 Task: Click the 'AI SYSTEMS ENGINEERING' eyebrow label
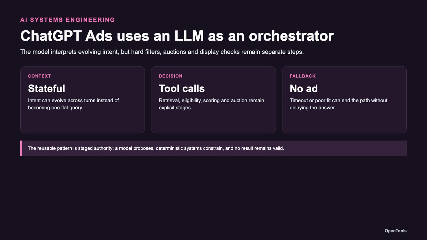[68, 20]
